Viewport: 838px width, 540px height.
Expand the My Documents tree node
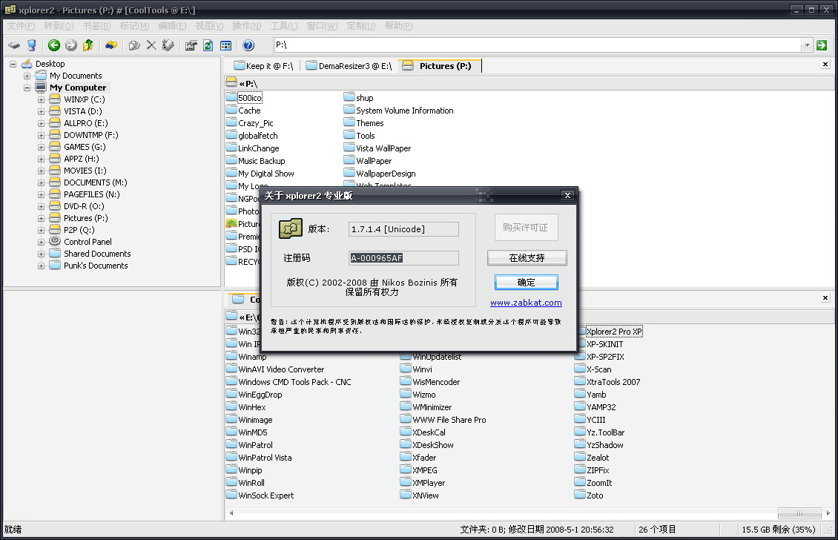click(27, 76)
